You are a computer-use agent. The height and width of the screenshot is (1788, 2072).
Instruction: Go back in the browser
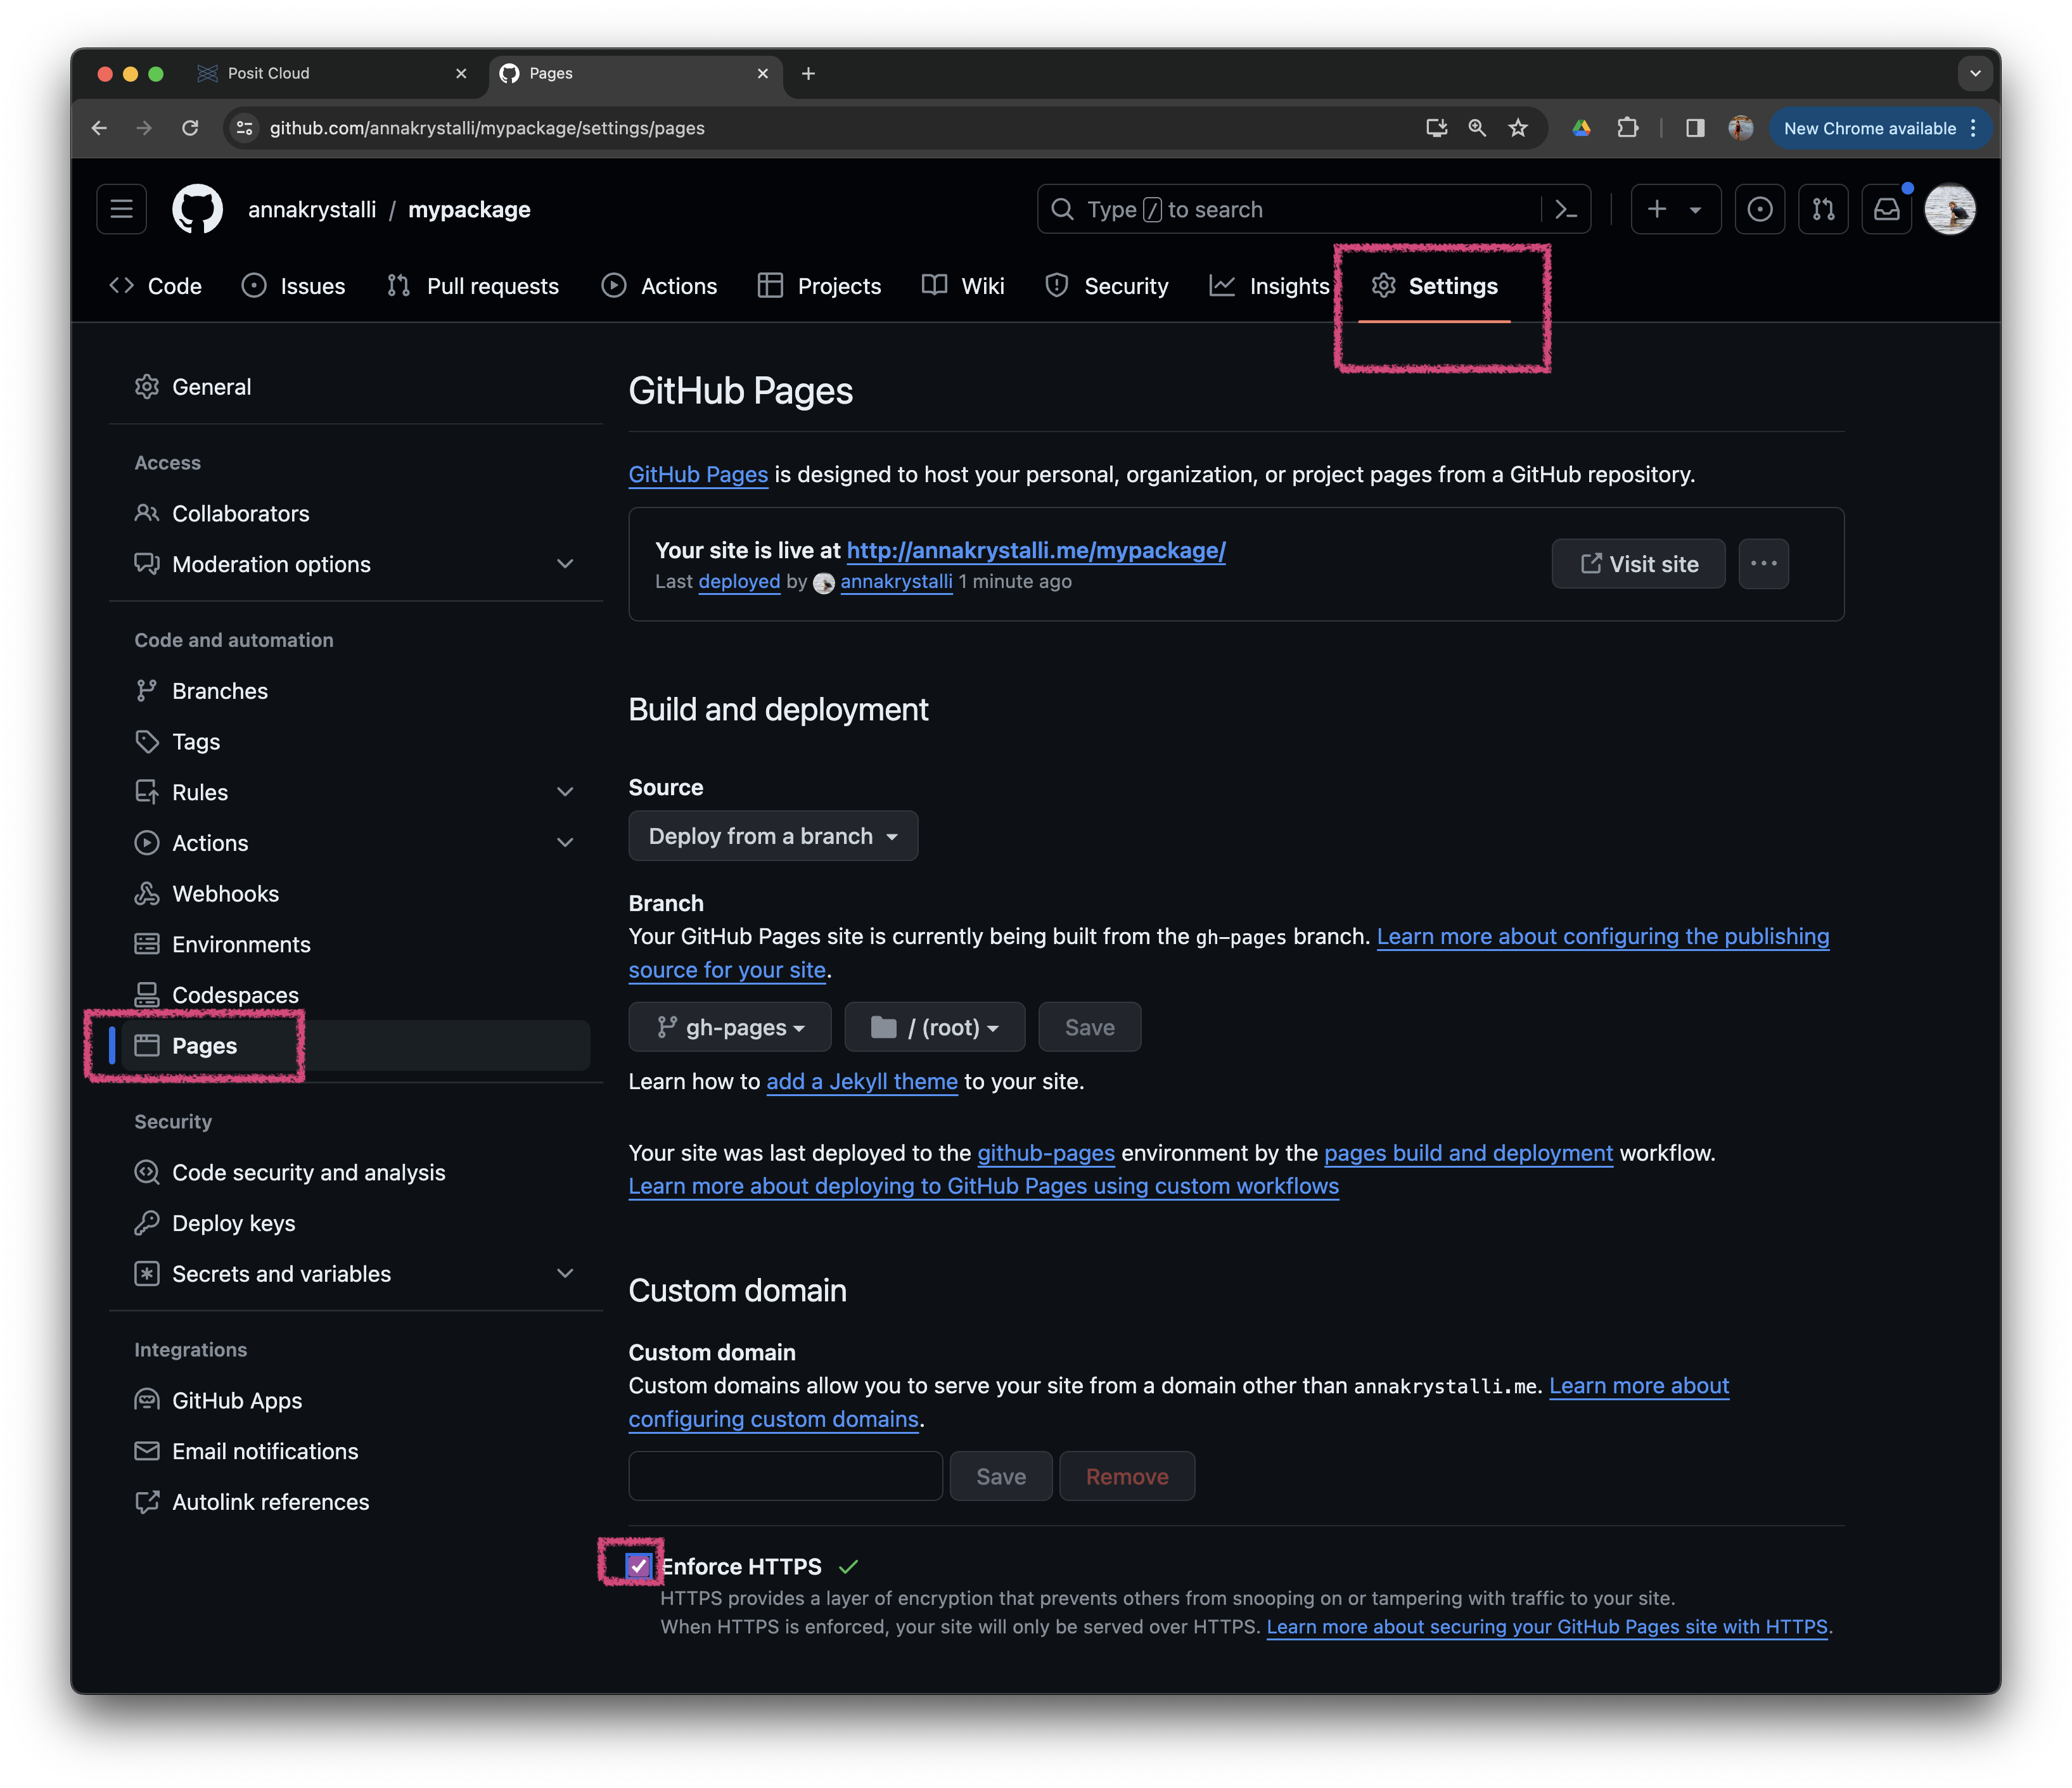click(99, 128)
